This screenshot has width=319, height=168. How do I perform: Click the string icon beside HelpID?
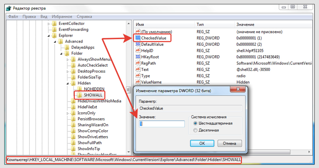pyautogui.click(x=138, y=50)
